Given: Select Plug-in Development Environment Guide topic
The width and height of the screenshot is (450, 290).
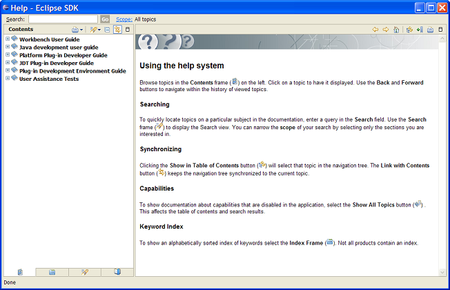Looking at the screenshot, I should point(72,71).
